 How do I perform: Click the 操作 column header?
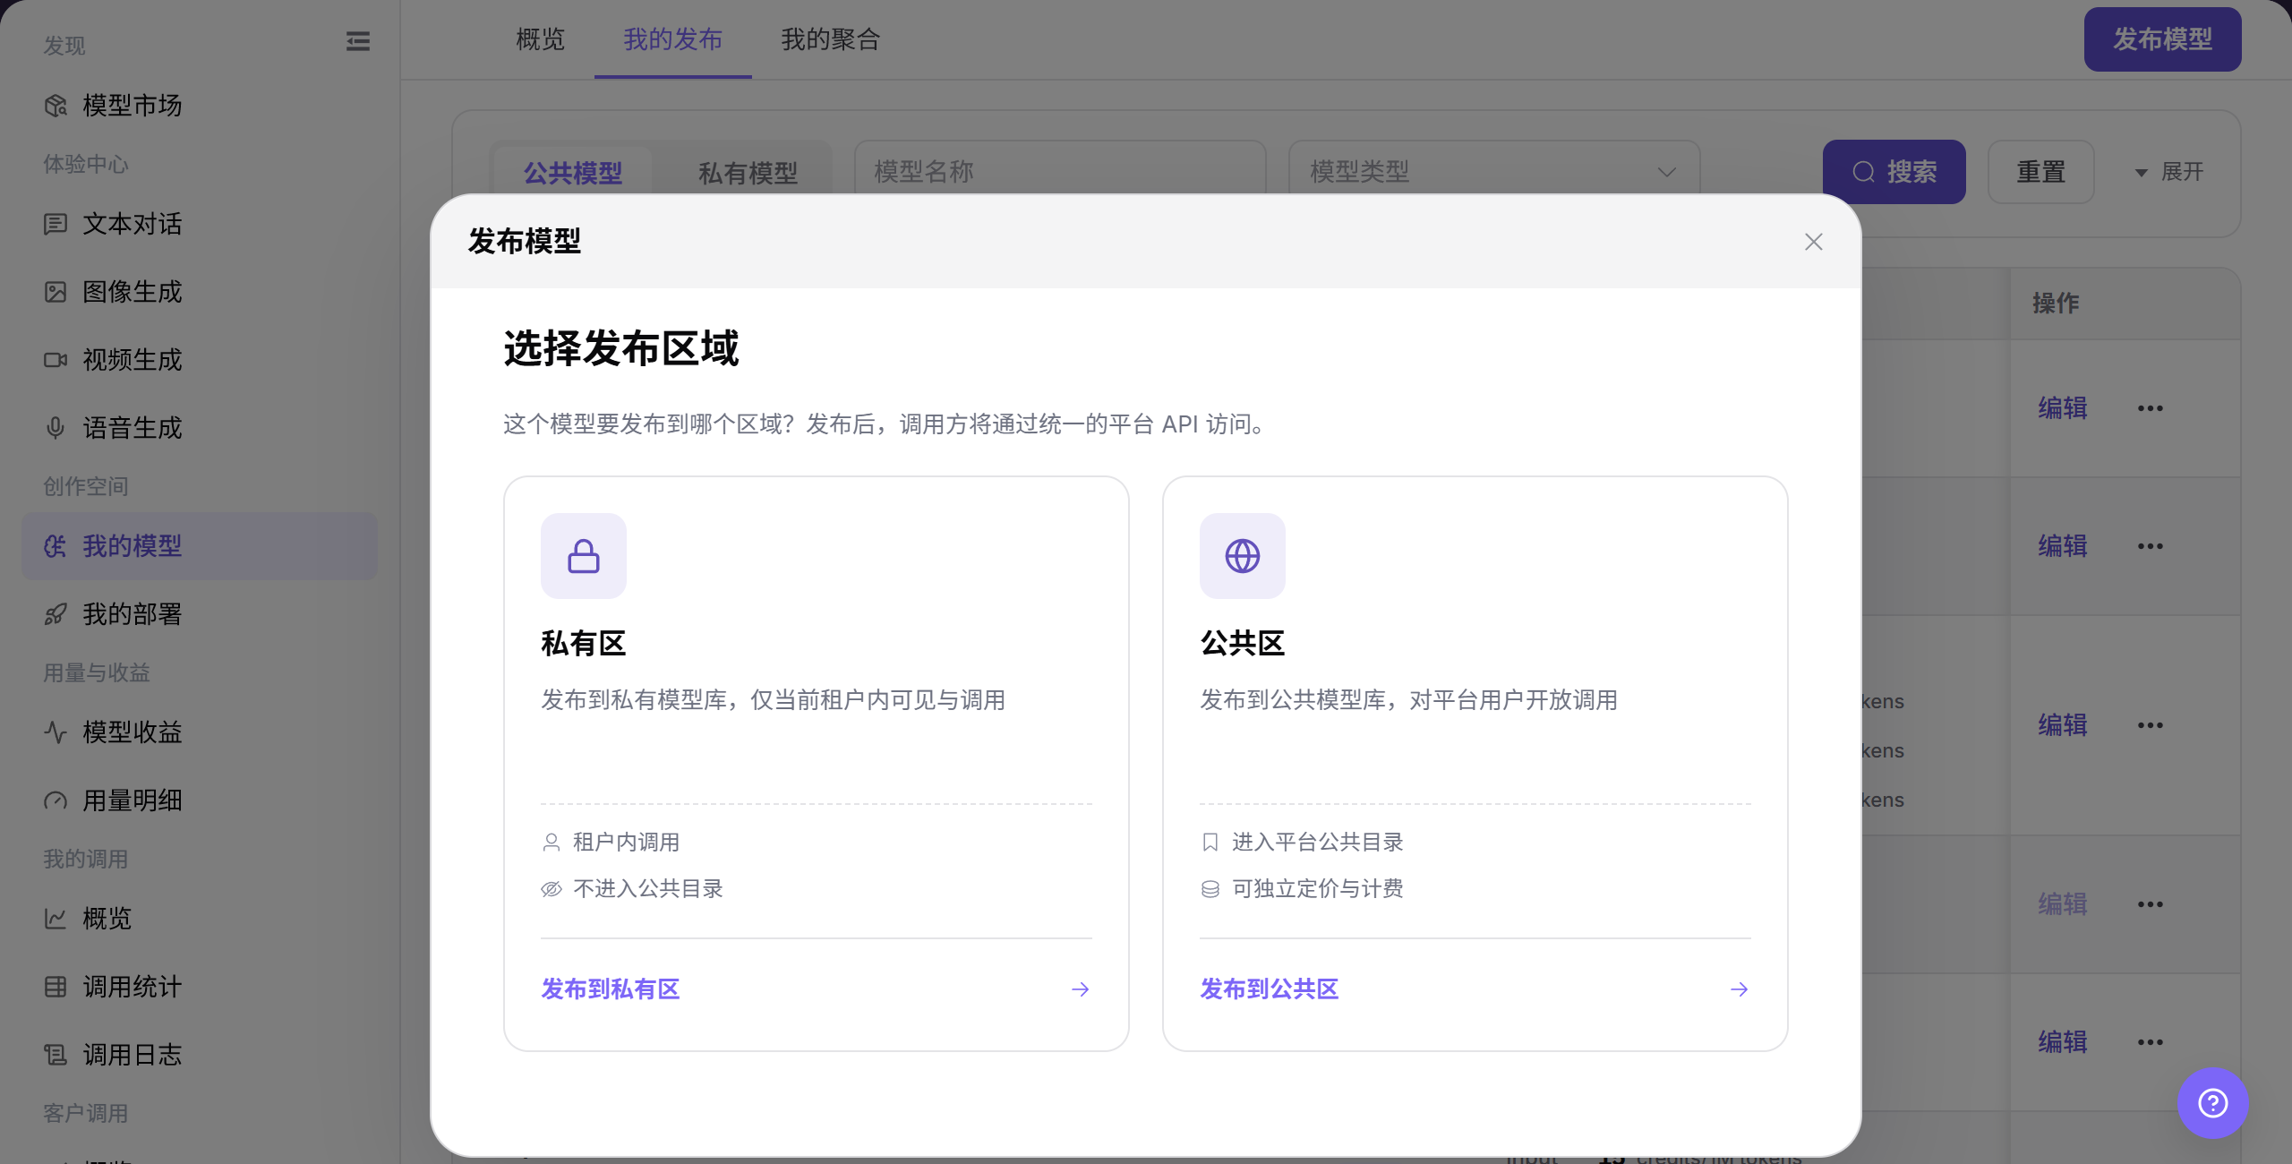(x=2056, y=304)
